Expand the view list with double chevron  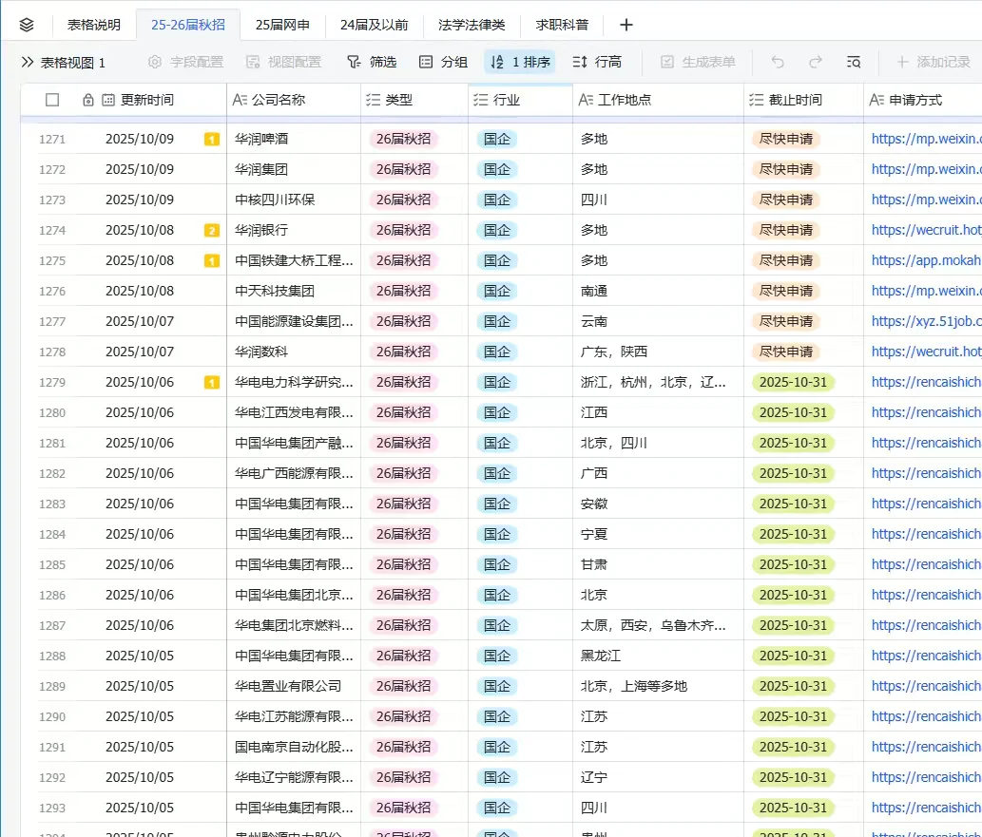pyautogui.click(x=27, y=62)
